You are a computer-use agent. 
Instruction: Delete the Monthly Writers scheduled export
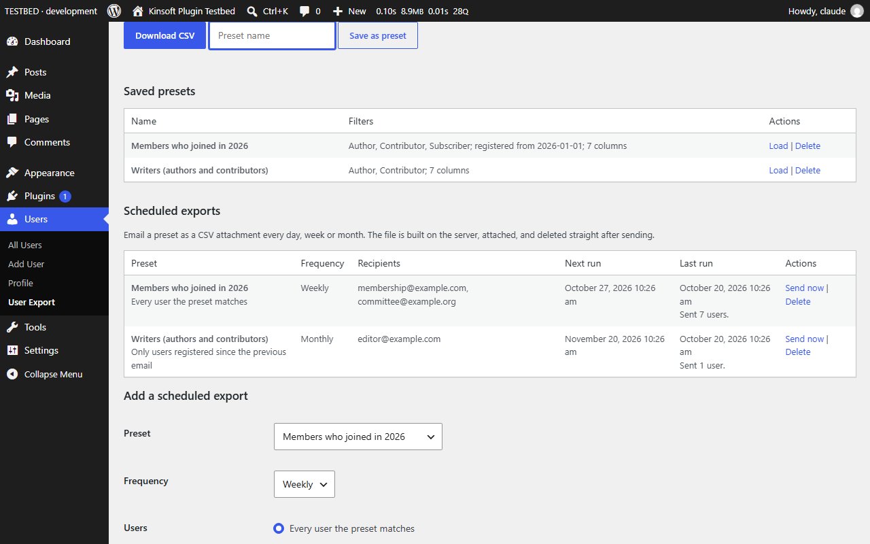[798, 352]
